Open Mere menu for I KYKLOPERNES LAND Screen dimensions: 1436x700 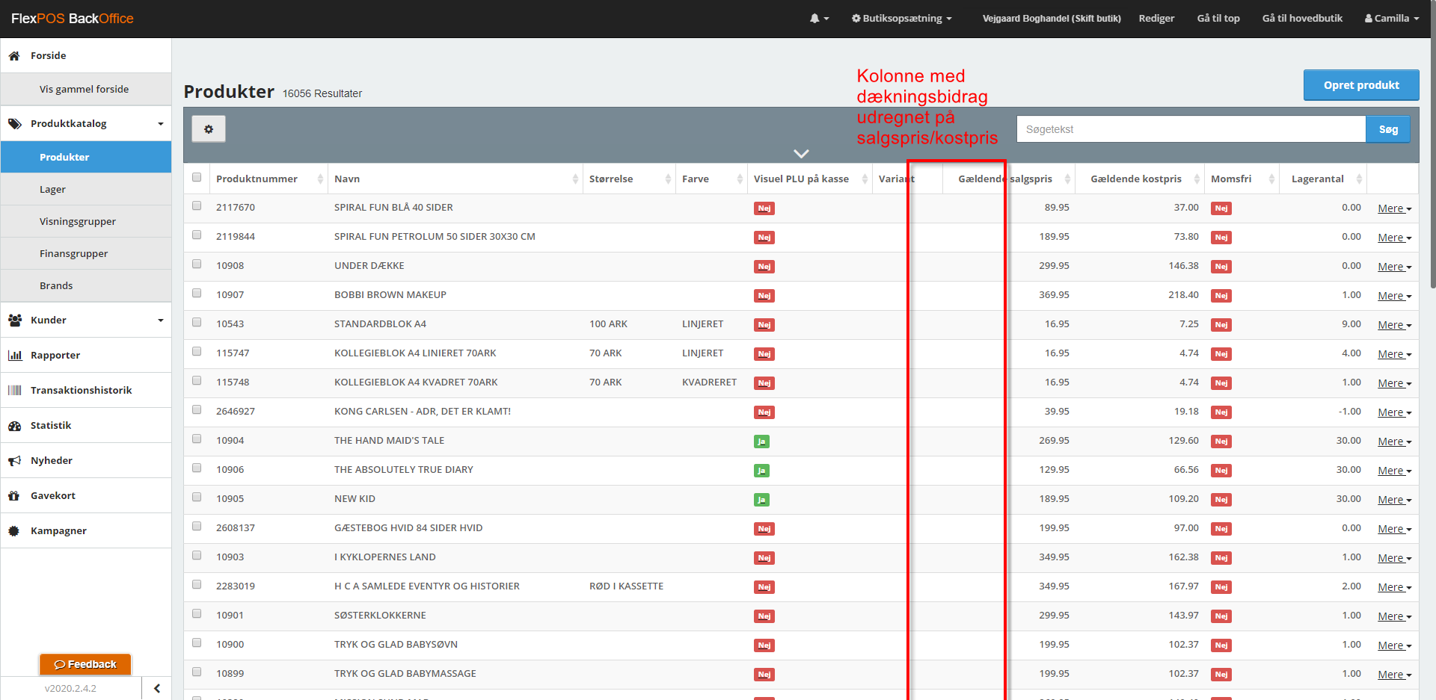coord(1394,558)
